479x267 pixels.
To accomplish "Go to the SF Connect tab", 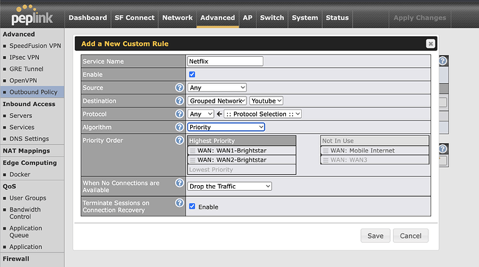I will pyautogui.click(x=135, y=18).
